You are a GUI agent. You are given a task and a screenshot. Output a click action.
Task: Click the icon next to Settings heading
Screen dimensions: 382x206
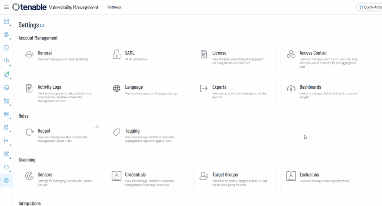42,26
